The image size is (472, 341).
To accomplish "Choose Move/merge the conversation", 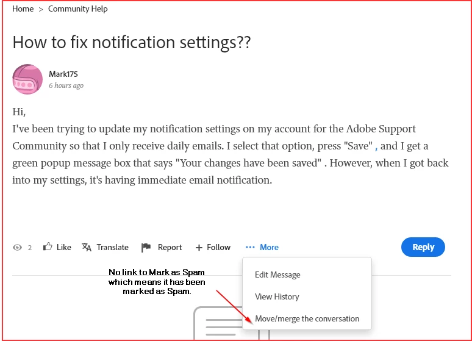I will click(x=307, y=318).
